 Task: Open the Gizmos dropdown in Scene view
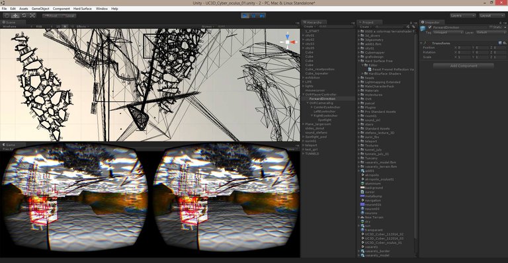[208, 26]
